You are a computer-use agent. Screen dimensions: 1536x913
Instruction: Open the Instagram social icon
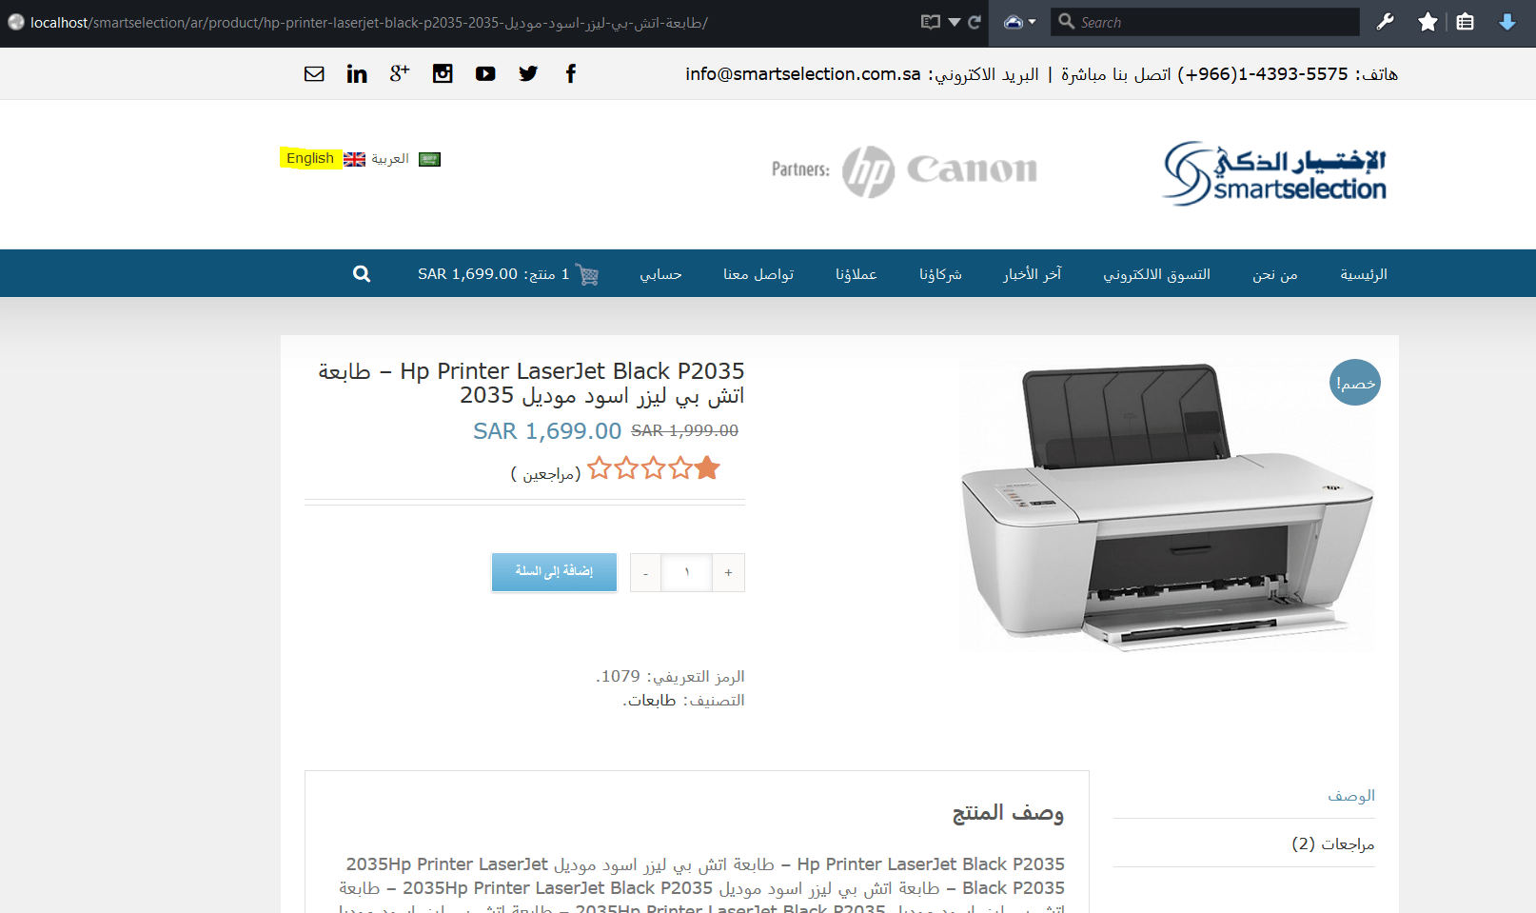(443, 73)
